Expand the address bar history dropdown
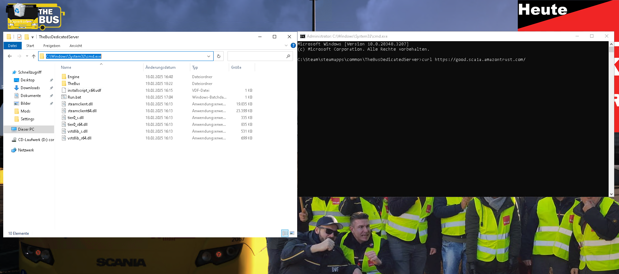 pos(209,56)
